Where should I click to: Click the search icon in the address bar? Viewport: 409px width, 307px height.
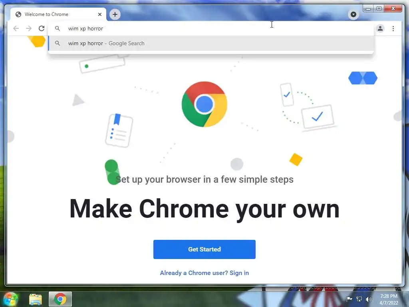[58, 28]
